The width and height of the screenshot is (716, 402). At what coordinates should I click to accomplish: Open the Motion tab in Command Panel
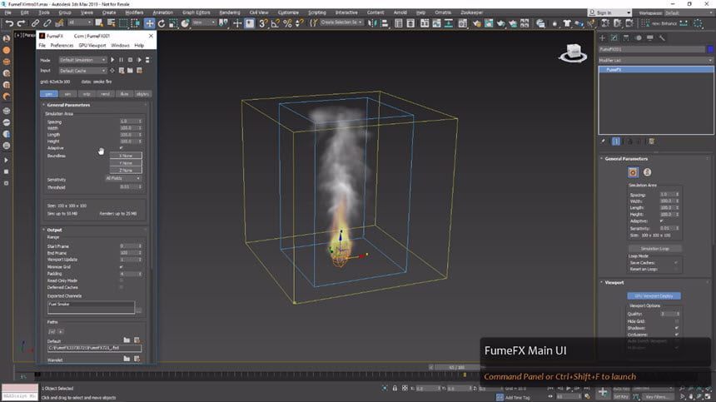click(x=639, y=38)
